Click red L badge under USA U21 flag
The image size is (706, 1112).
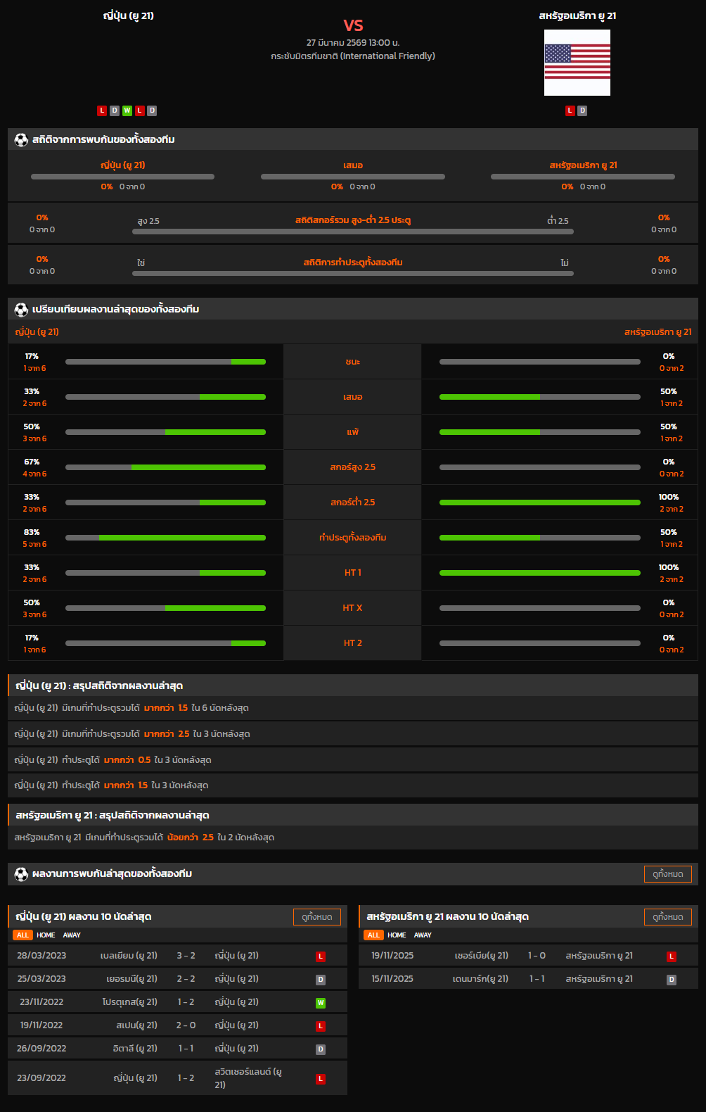[x=570, y=110]
